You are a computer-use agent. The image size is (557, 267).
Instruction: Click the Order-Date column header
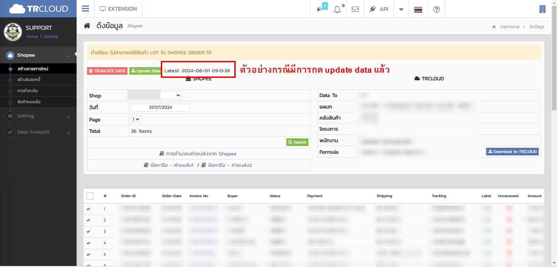click(x=172, y=196)
